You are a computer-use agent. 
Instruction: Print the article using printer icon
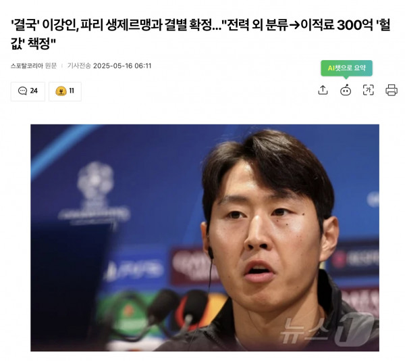click(x=391, y=91)
